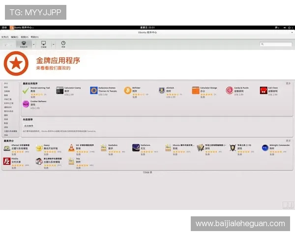This screenshot has width=295, height=236.
Task: Click the Candy & Puzzle app title
Action: [x=241, y=88]
